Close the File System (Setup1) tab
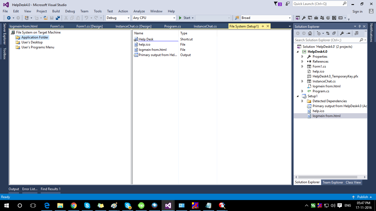Viewport: 376px width, 211px height. point(268,26)
